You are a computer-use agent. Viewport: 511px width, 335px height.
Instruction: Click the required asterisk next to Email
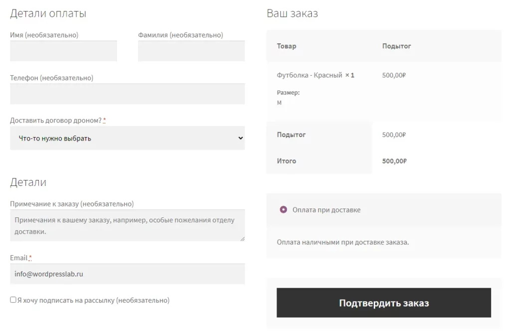click(x=30, y=258)
